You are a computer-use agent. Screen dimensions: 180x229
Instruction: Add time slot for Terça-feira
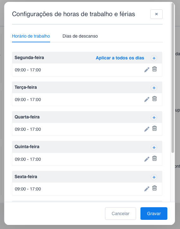154,88
